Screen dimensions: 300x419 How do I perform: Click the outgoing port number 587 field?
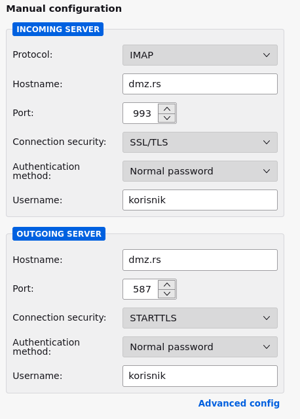click(x=141, y=289)
